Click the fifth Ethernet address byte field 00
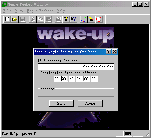The width and height of the screenshot is (151, 138). point(87,79)
